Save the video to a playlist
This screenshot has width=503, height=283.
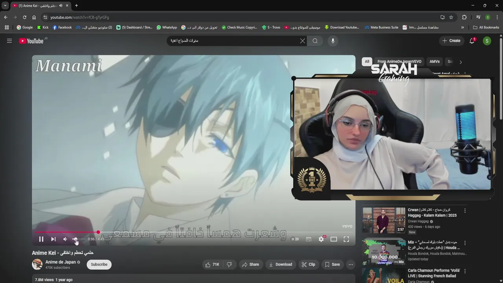tap(332, 265)
